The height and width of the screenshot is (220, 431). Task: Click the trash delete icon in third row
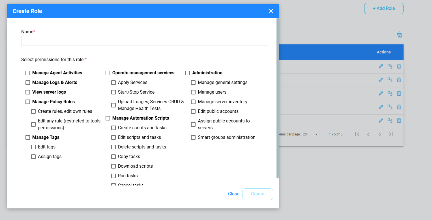tap(399, 93)
